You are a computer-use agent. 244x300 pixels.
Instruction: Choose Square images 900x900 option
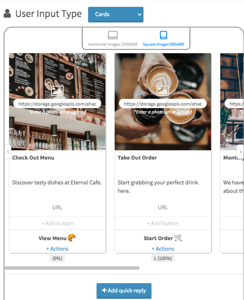pyautogui.click(x=163, y=44)
